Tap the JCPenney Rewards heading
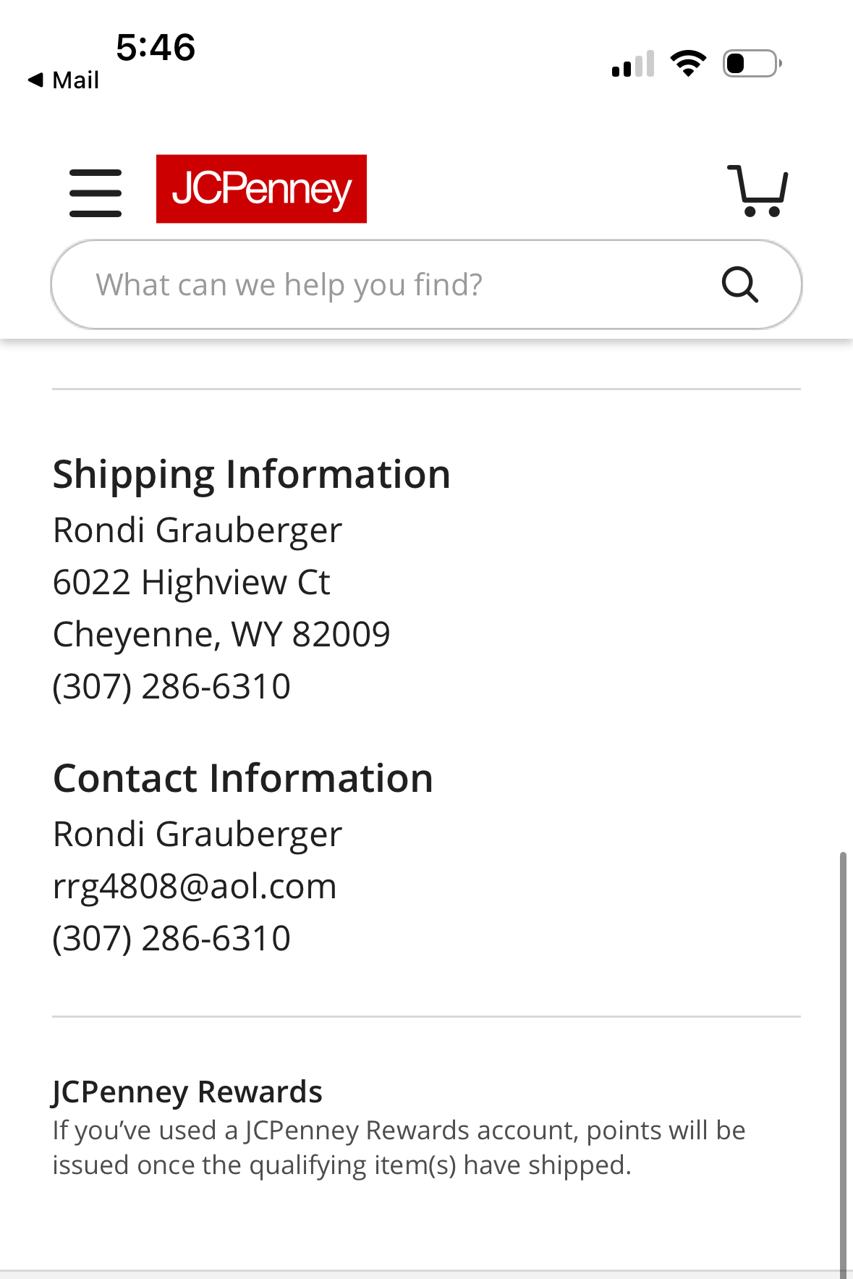 pos(187,1092)
